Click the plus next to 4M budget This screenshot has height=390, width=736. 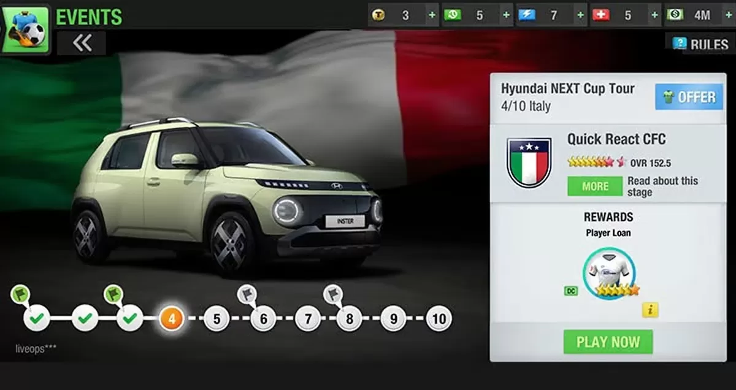(x=728, y=15)
